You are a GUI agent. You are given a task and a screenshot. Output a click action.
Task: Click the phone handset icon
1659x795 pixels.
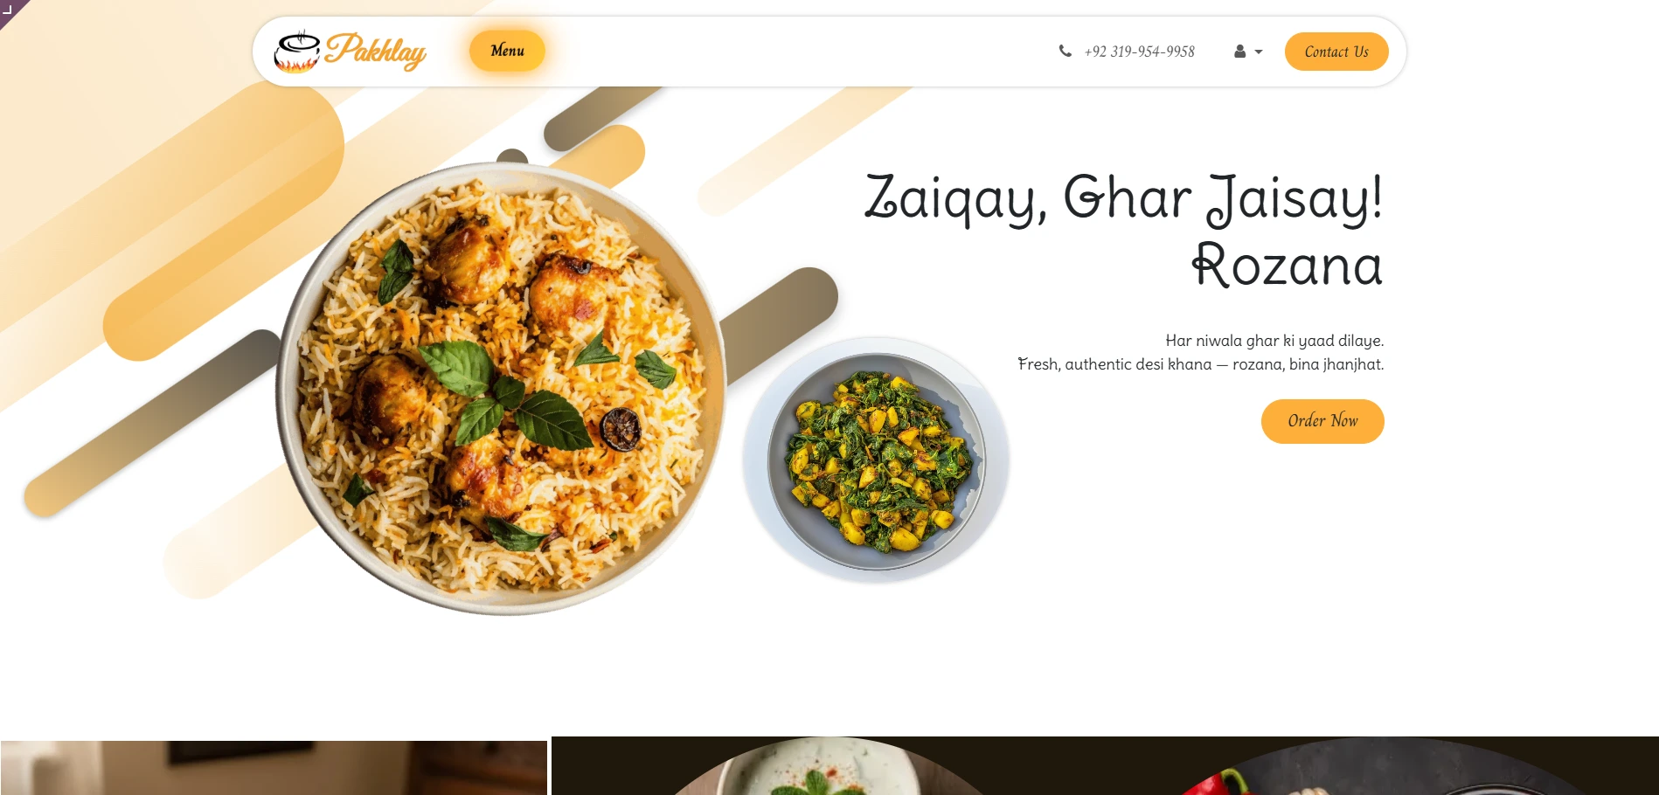click(x=1065, y=51)
